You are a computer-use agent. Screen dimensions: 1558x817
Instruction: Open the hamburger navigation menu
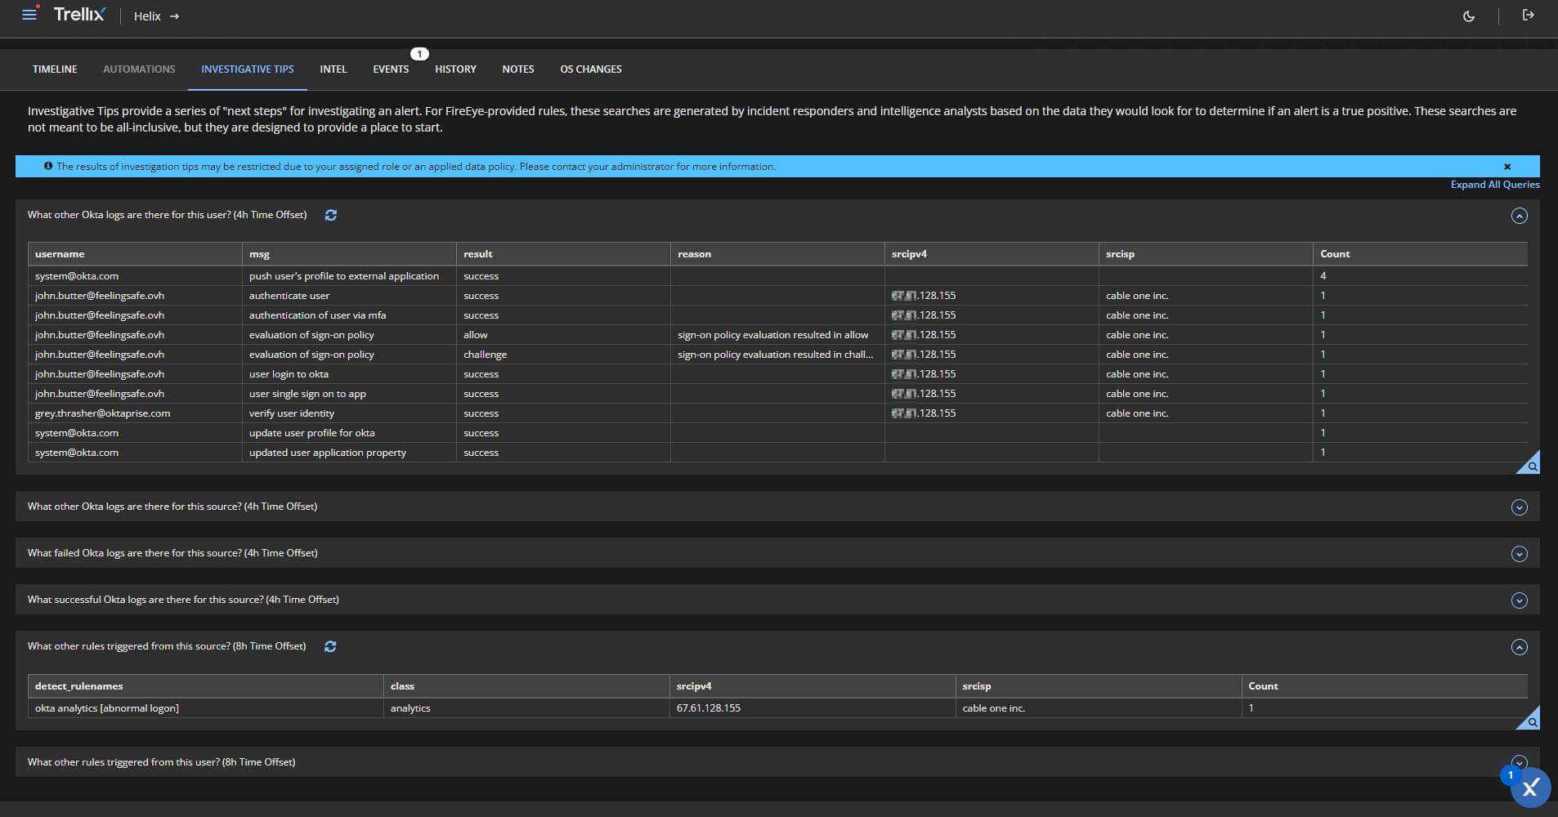tap(29, 15)
